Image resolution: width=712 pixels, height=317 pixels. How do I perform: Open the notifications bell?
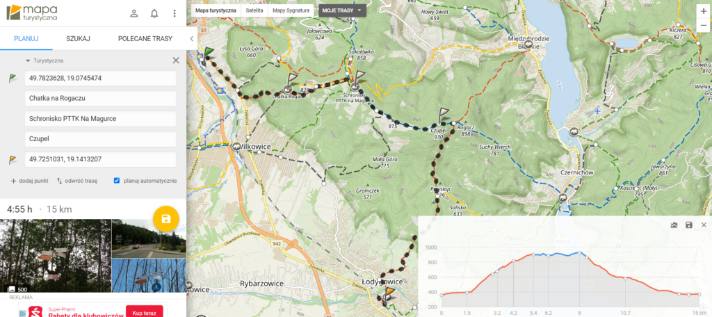(x=154, y=13)
